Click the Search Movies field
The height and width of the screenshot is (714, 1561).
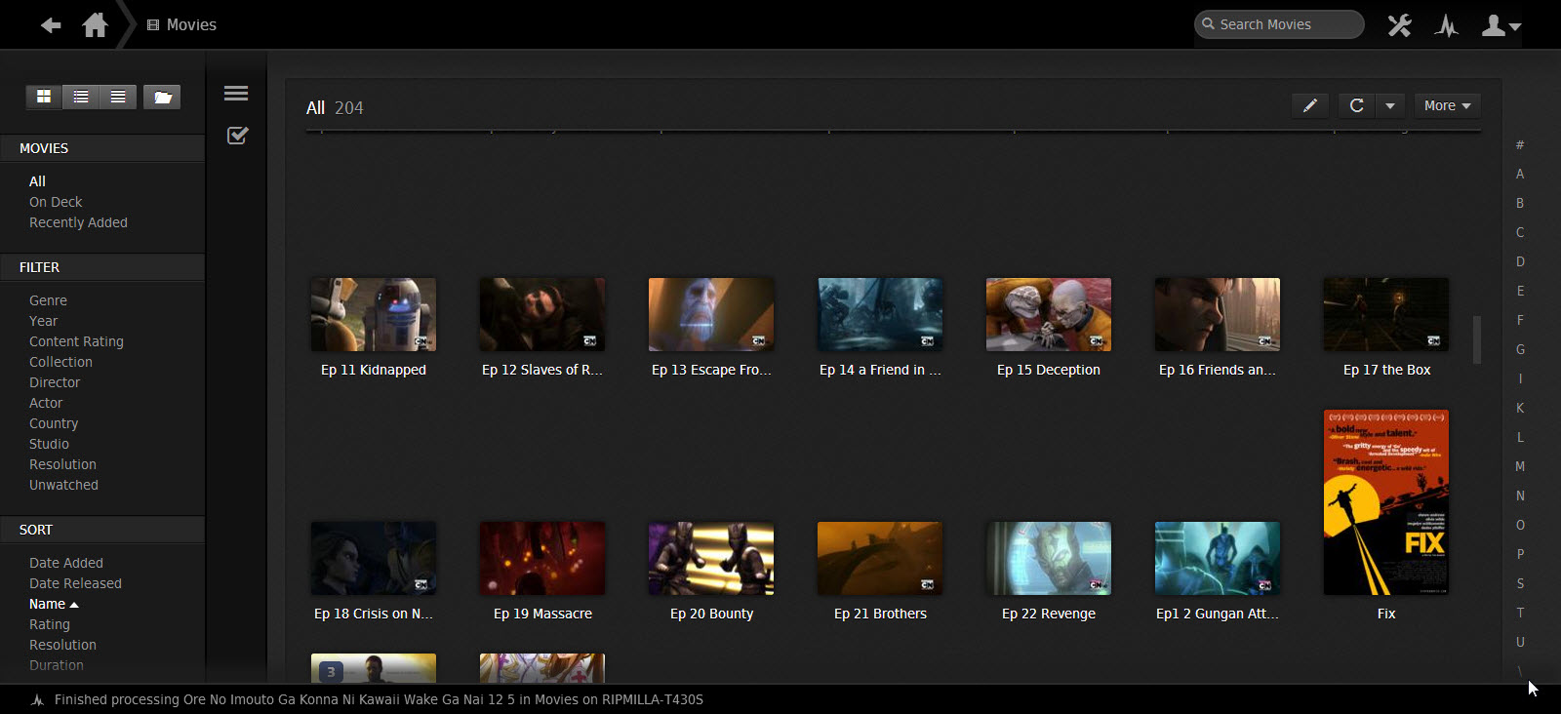point(1279,24)
